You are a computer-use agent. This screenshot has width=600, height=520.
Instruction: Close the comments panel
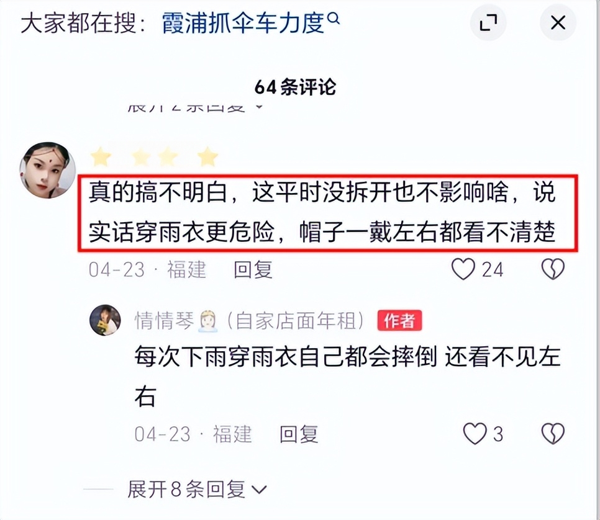tap(558, 23)
